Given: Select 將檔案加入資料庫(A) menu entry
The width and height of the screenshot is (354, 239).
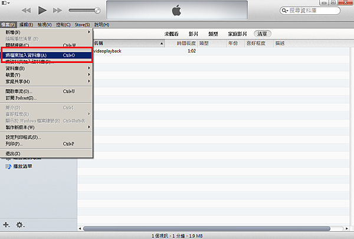Looking at the screenshot, I should 46,55.
